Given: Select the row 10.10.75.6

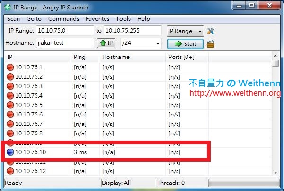Looking at the screenshot, I should pos(138,115).
